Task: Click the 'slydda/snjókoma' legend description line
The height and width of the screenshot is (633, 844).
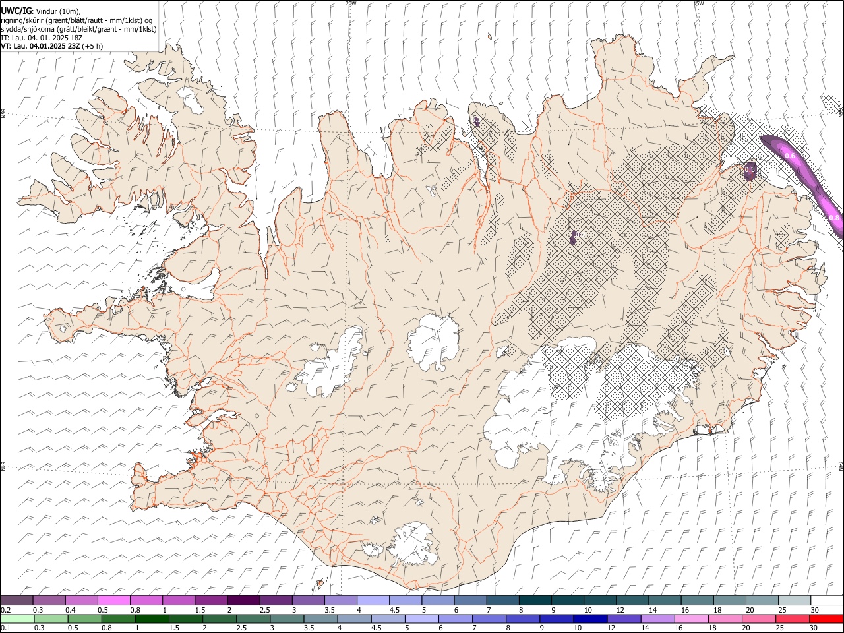Action: [78, 29]
